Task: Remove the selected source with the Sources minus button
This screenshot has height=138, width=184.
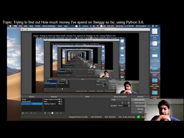Action: click(49, 113)
